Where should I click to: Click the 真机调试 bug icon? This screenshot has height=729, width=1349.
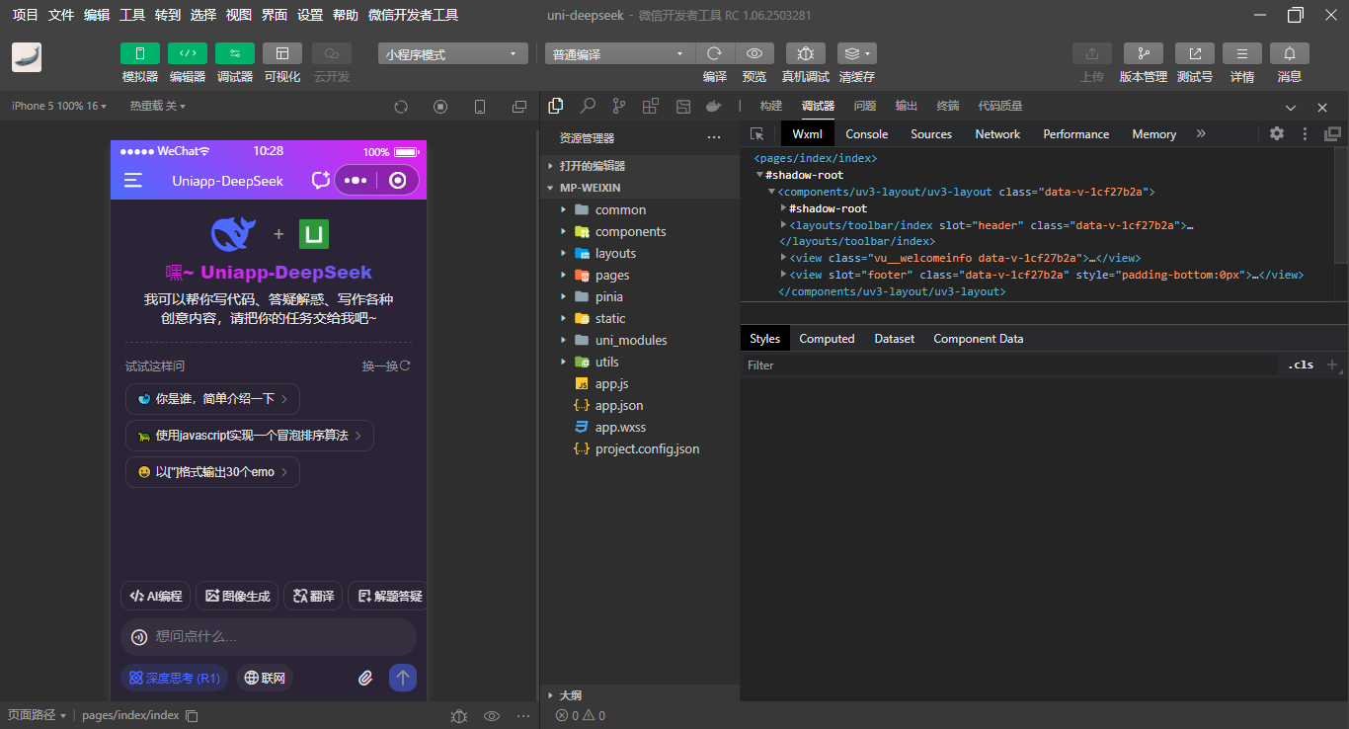(806, 54)
